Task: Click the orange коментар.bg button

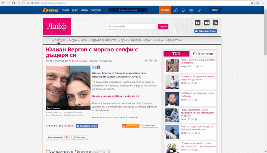Action: [x=131, y=126]
